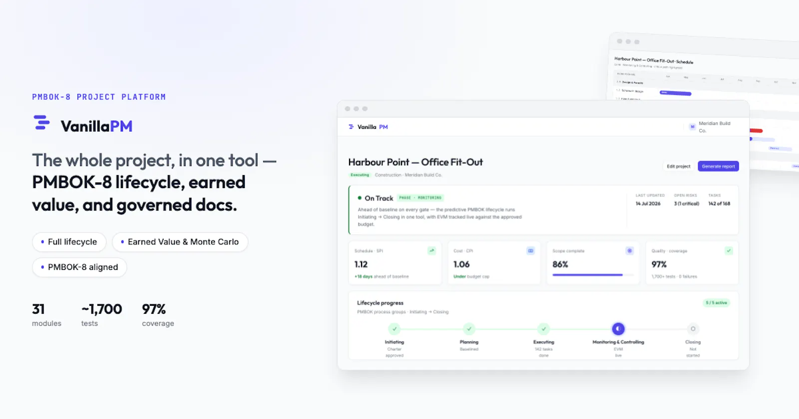Viewport: 799px width, 419px height.
Task: Click the red Gantt bar in Schedule window
Action: click(x=756, y=131)
